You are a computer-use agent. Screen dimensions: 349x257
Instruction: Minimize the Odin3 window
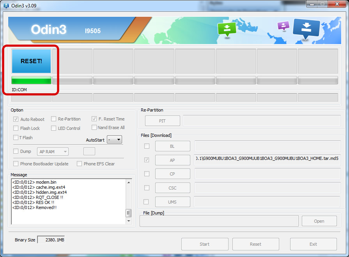(x=312, y=4)
